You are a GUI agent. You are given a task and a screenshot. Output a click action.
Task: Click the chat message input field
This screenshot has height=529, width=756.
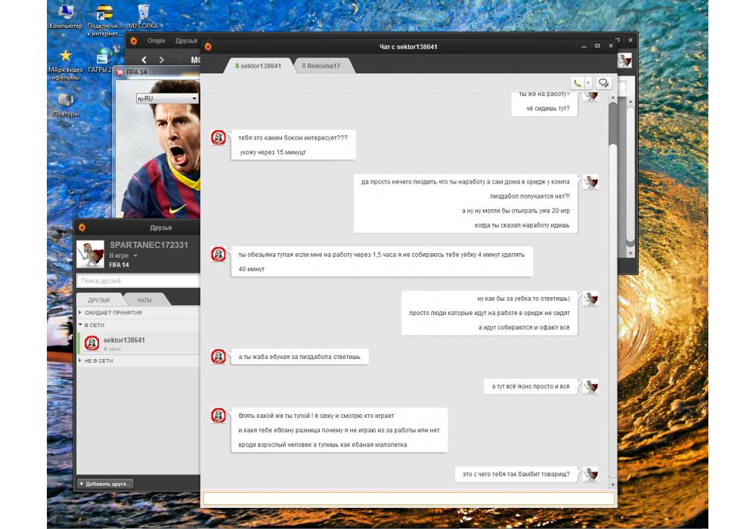tap(408, 499)
